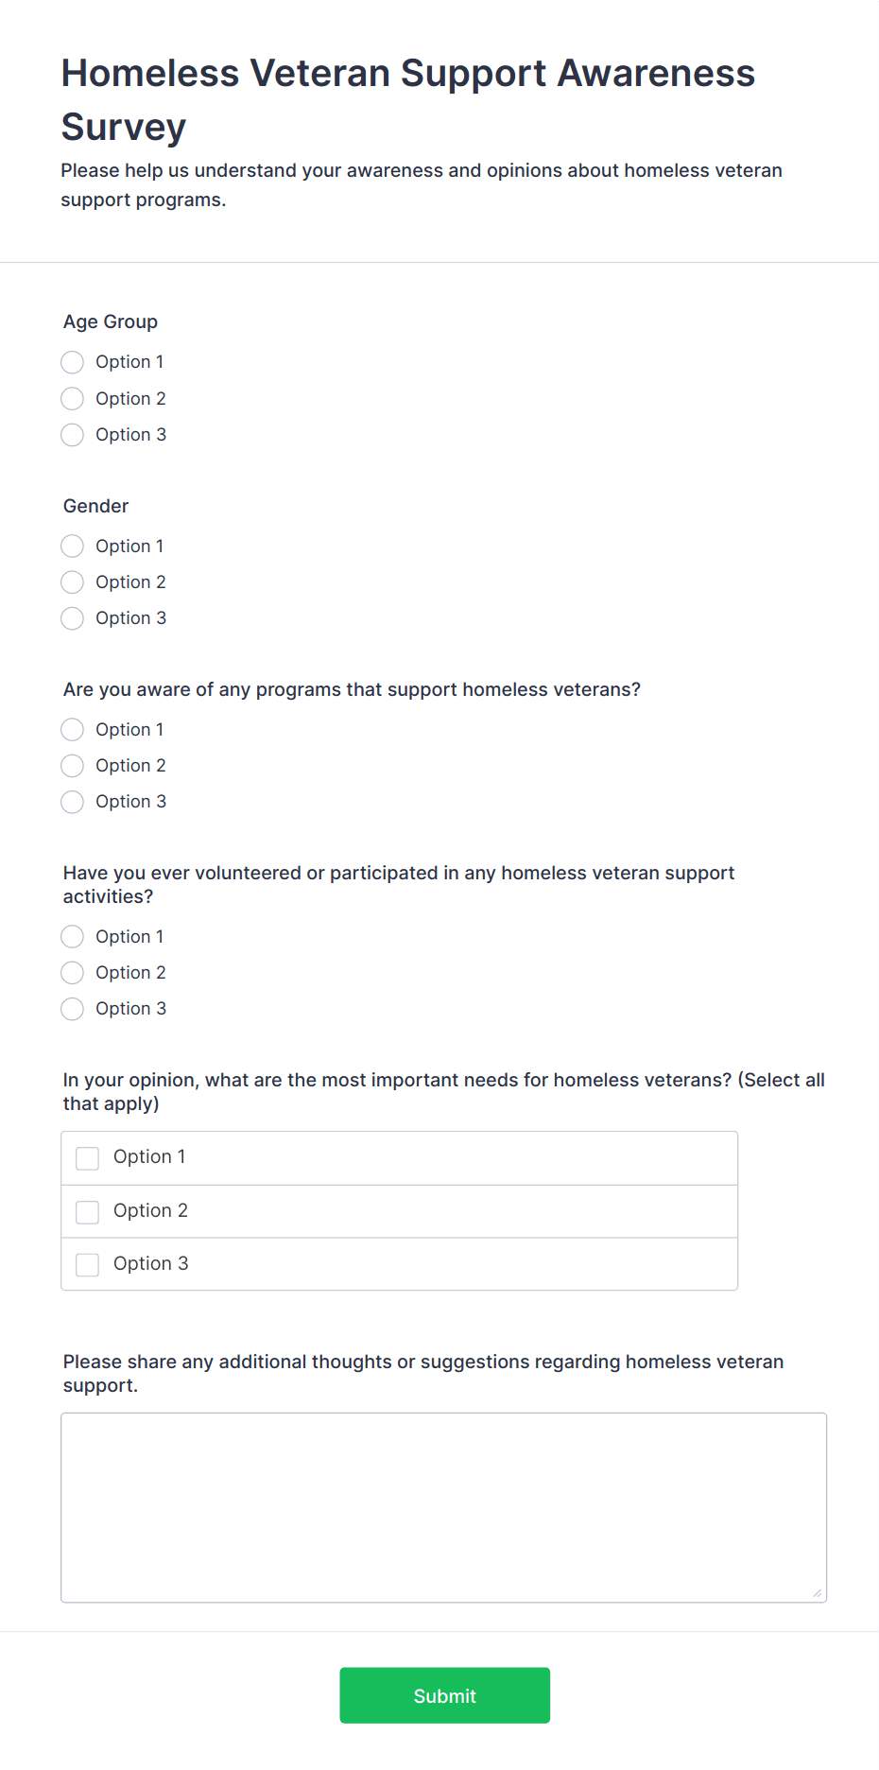Click the Option 2 label text under Gender
This screenshot has height=1770, width=879.
[x=130, y=582]
